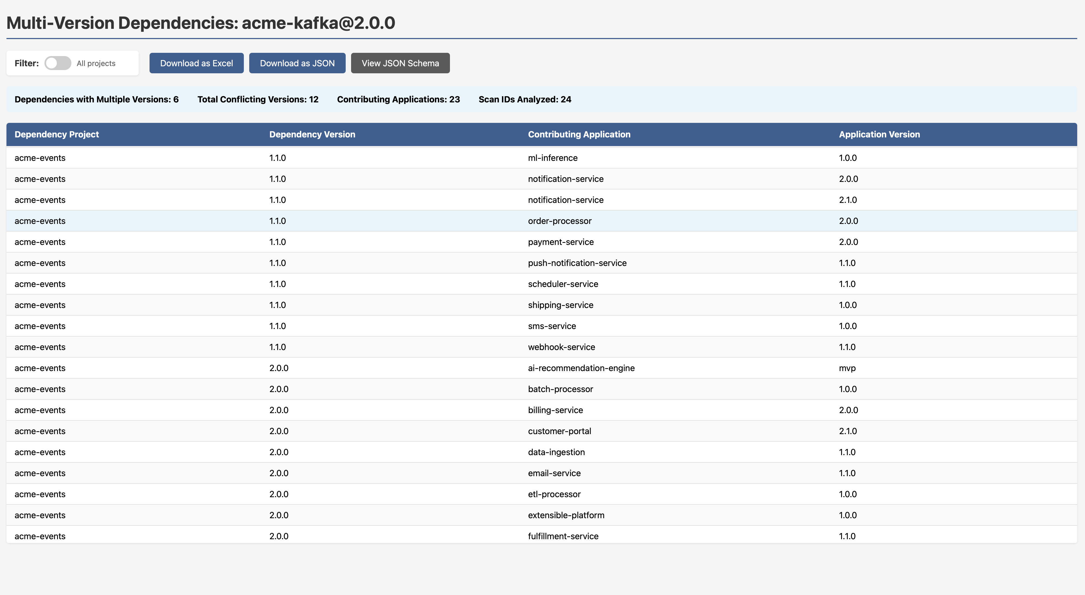Screen dimensions: 1085x595
Task: Sort by the Dependency Version column header
Action: [312, 134]
